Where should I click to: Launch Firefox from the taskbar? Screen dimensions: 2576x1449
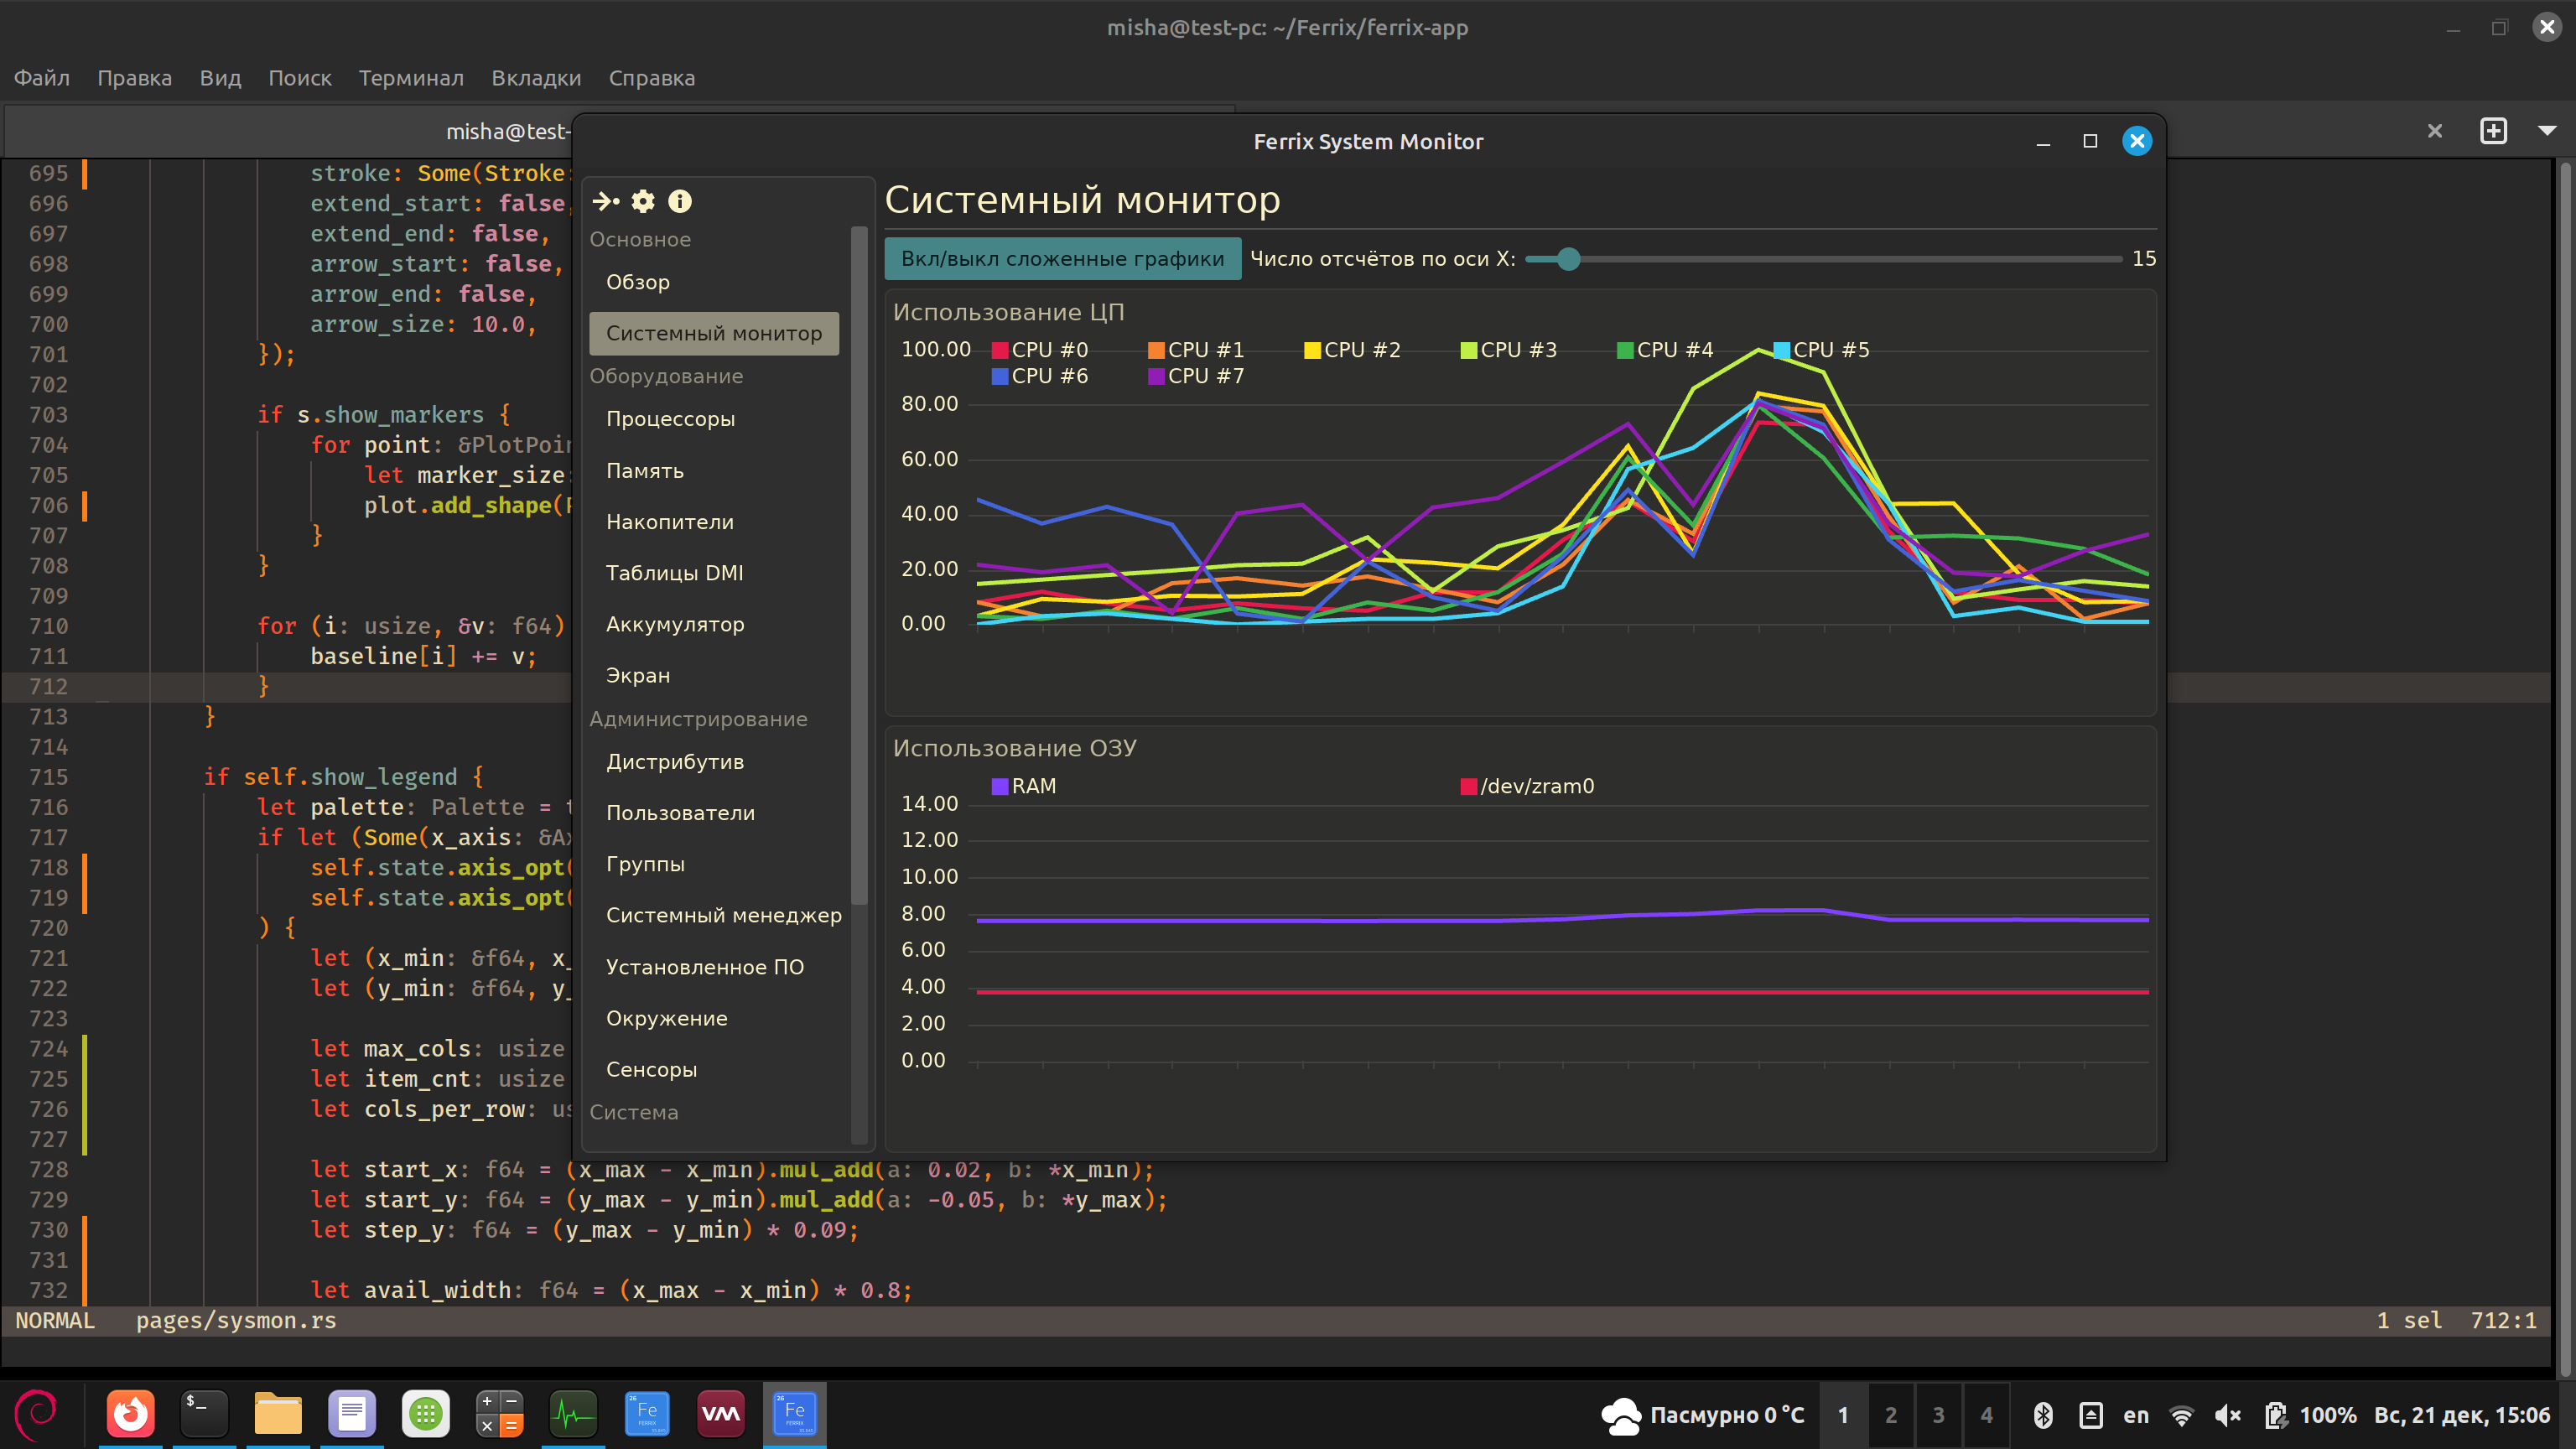(130, 1414)
